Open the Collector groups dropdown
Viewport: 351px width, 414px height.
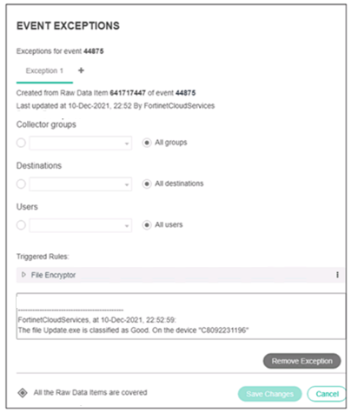[81, 143]
